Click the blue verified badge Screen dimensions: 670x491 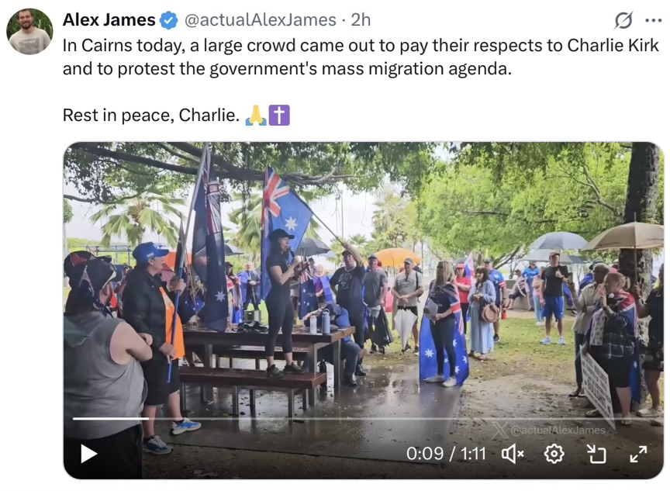pos(169,20)
